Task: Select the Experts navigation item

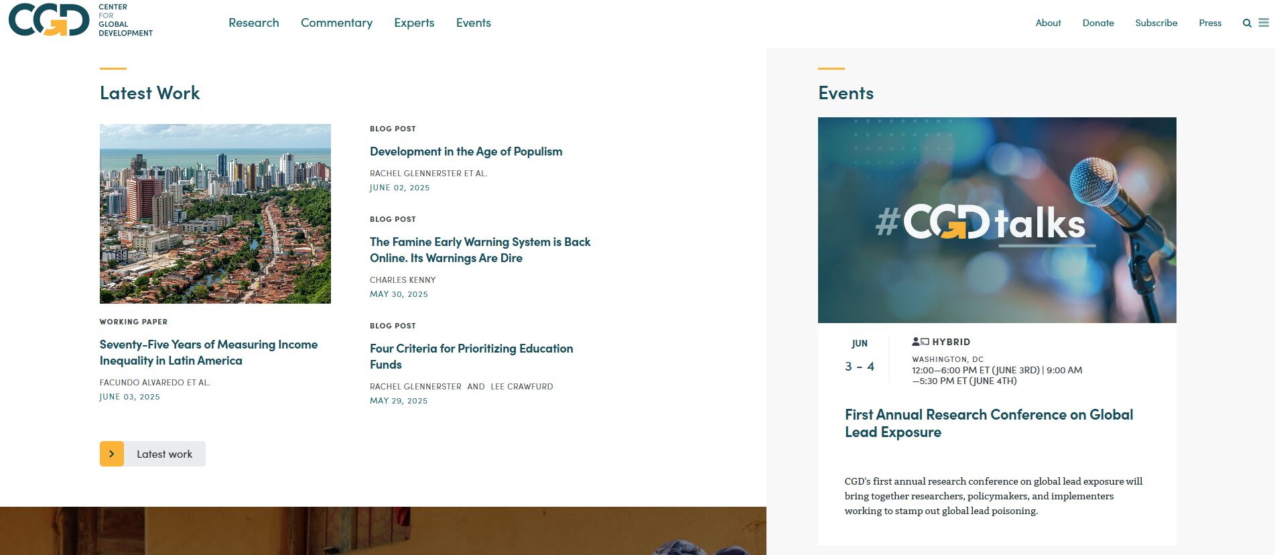Action: [x=414, y=22]
